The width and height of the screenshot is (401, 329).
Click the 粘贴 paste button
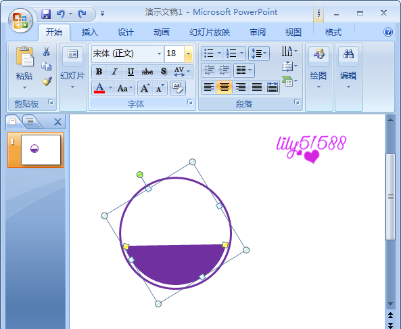[x=24, y=67]
